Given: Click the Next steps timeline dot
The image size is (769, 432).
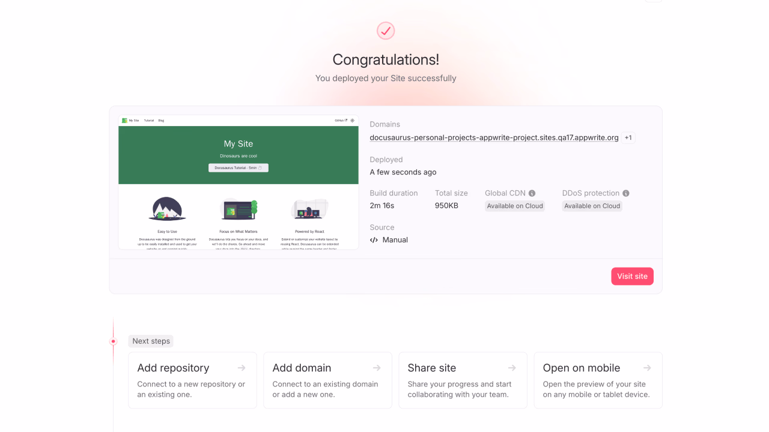Looking at the screenshot, I should click(113, 341).
